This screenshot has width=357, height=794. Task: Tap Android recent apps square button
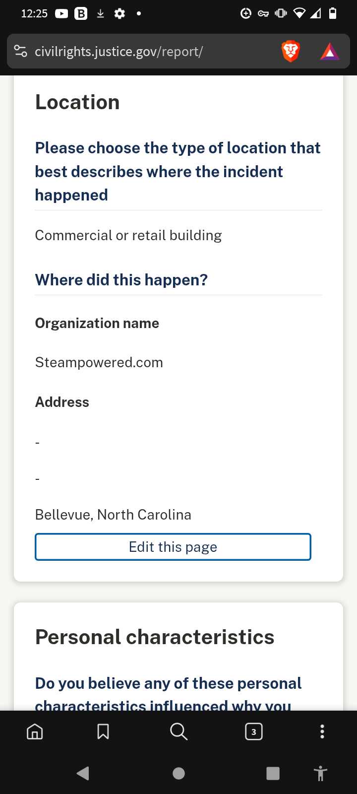tap(273, 773)
